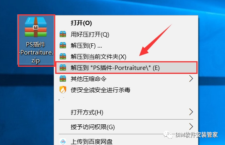
Task: Expand the 其他压缩命令 submenu arrow
Action: (191, 79)
